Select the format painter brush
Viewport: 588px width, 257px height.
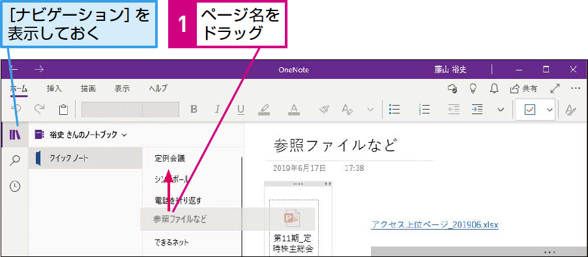[x=324, y=109]
